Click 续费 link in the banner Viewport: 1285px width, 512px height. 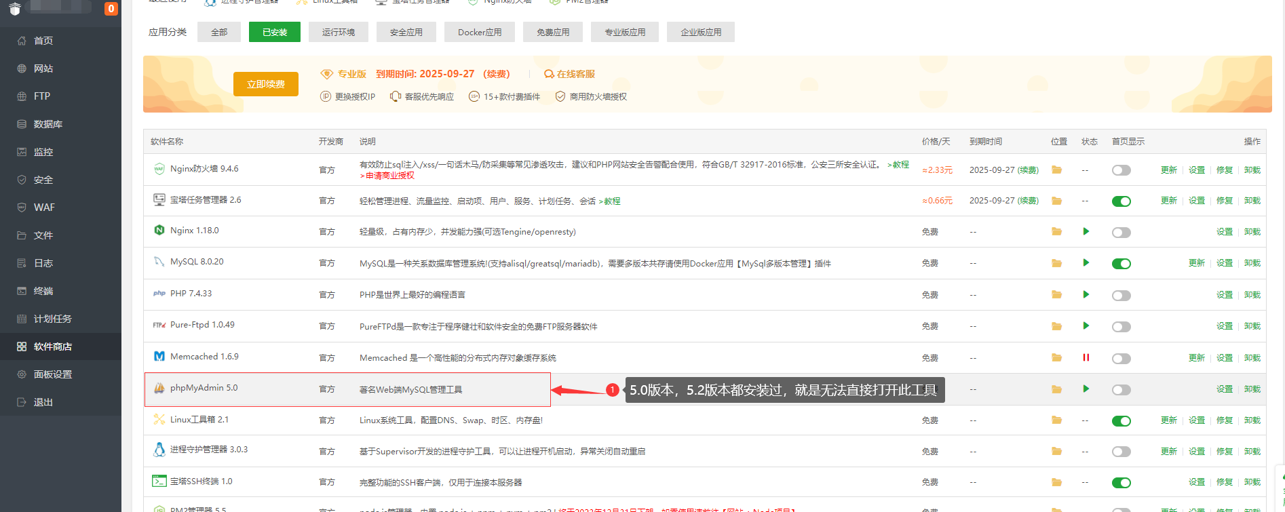click(497, 74)
